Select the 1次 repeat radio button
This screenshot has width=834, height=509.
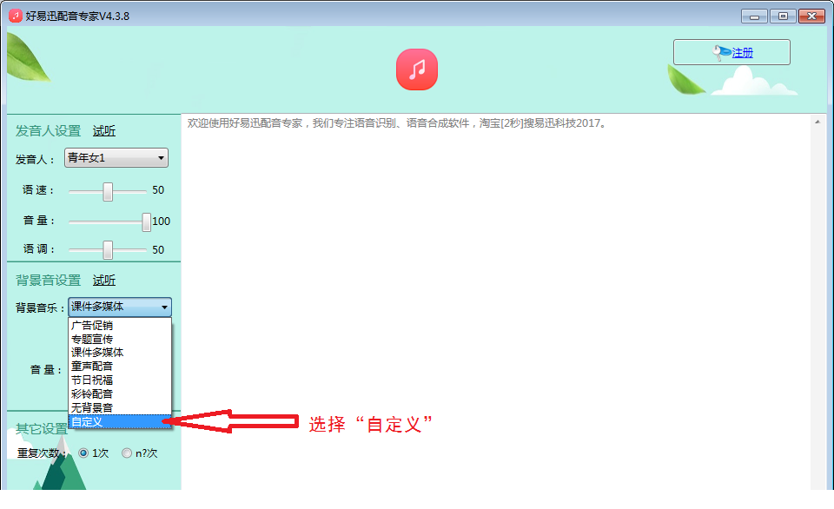click(83, 453)
